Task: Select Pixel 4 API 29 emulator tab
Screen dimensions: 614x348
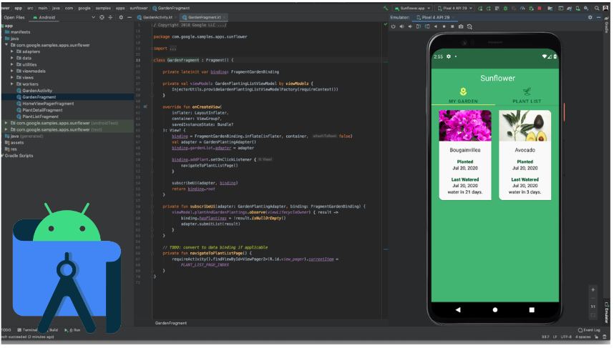Action: click(x=433, y=17)
